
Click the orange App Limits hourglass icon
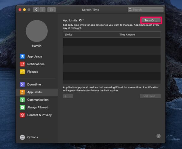pos(22,92)
